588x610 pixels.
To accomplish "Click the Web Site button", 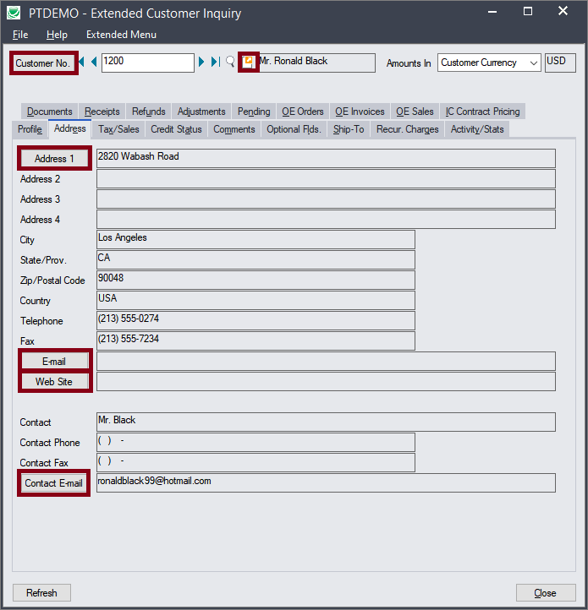I will [x=54, y=382].
